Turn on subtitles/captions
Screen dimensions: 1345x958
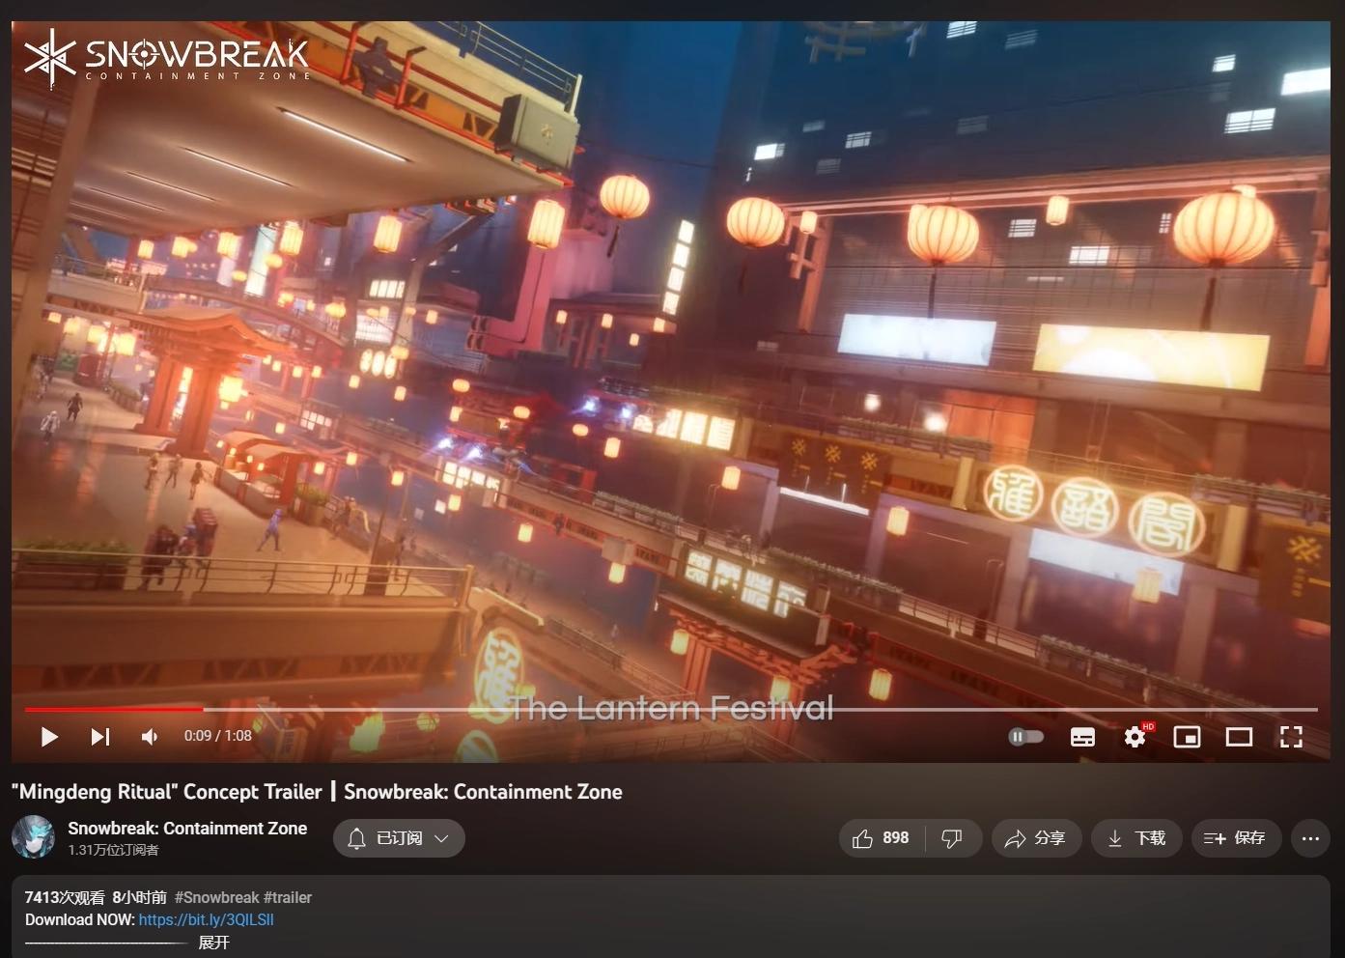1083,737
